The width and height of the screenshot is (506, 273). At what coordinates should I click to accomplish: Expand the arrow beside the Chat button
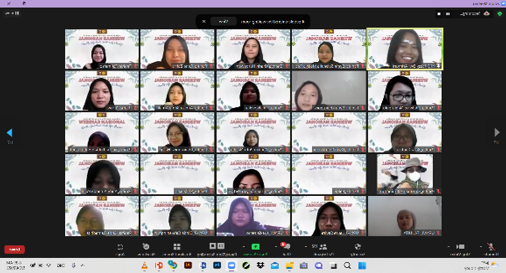tap(276, 246)
